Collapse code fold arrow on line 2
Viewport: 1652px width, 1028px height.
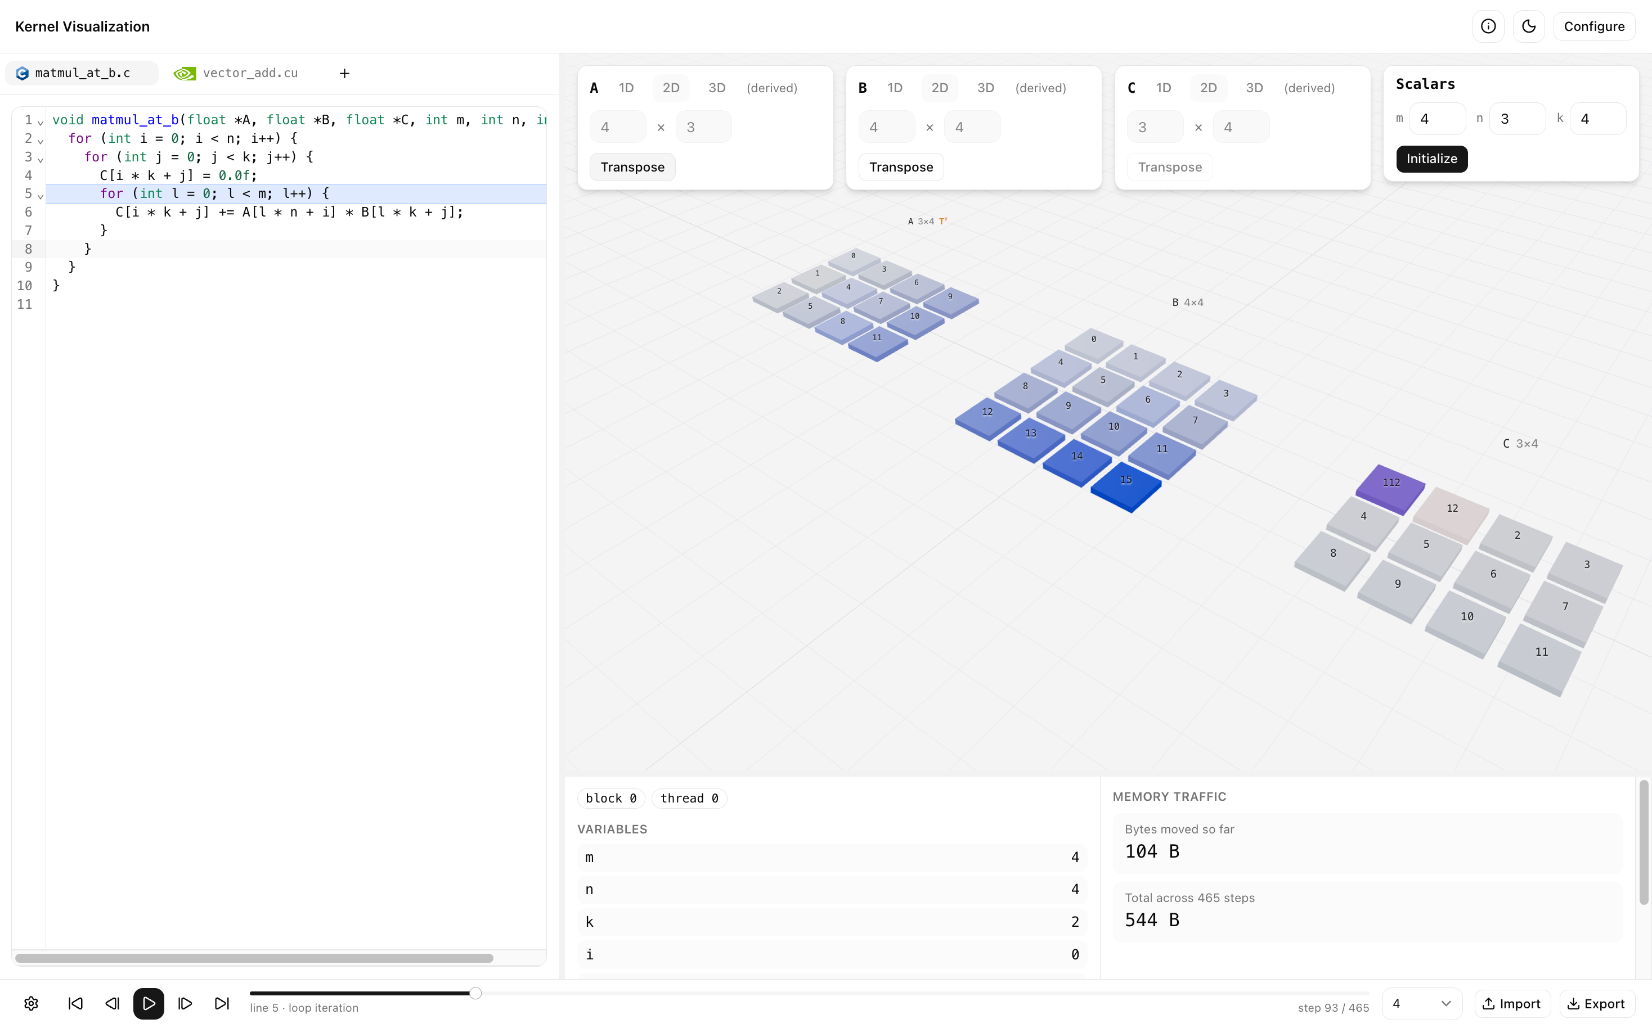pos(41,140)
